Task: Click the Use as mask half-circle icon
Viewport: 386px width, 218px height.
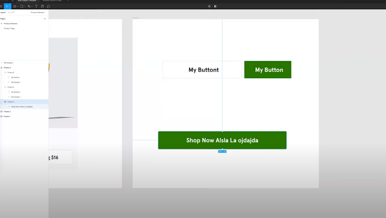Action: [x=216, y=6]
